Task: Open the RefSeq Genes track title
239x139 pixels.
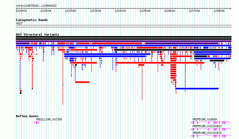Action: click(x=27, y=116)
